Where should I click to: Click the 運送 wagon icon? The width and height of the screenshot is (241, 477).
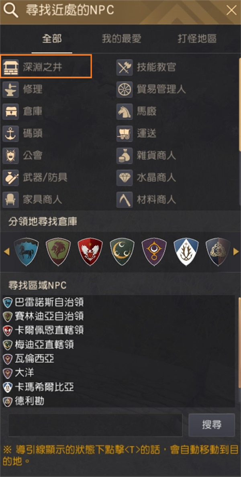click(125, 134)
